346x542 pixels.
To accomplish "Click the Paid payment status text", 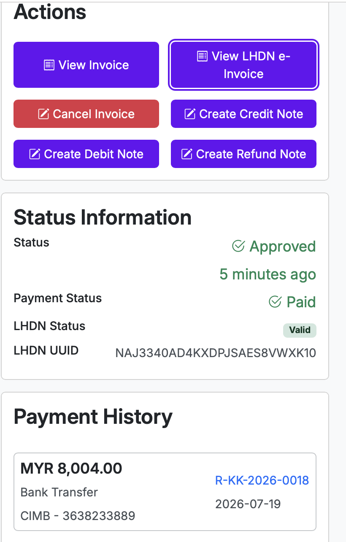I will point(301,302).
